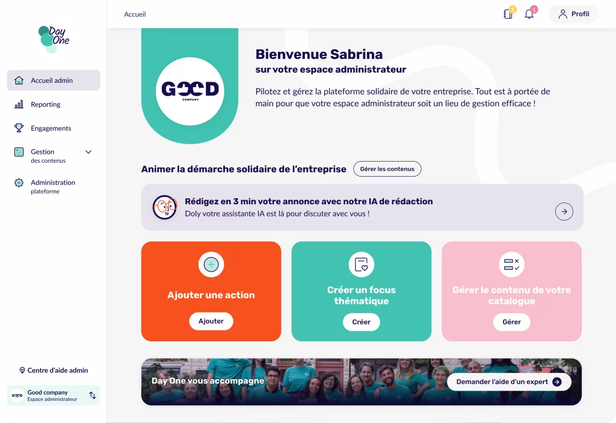Open the Good company workspace switcher
Viewport: 616px width, 423px height.
(53, 395)
